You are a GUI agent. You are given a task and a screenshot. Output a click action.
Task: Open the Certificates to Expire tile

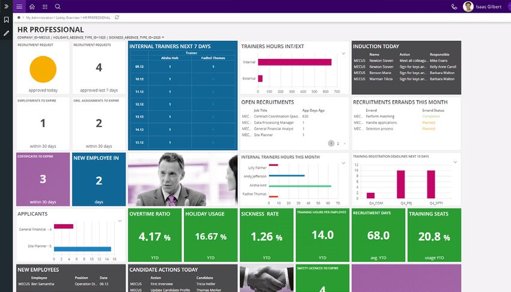[x=43, y=180]
